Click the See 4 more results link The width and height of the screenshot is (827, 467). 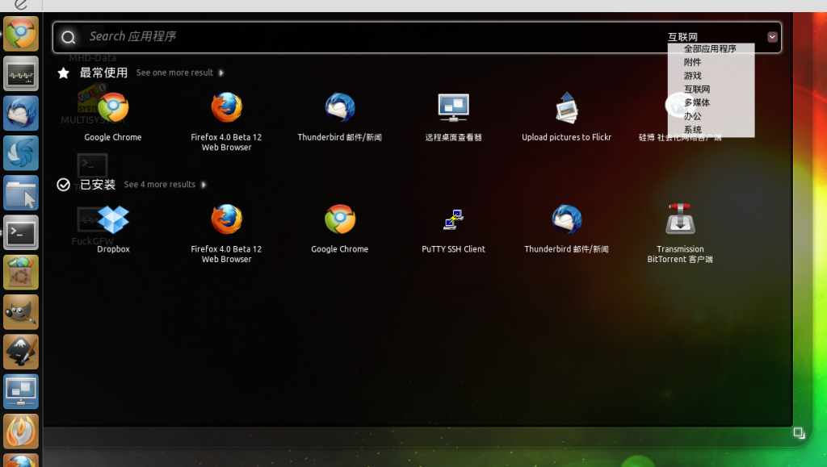(x=165, y=184)
